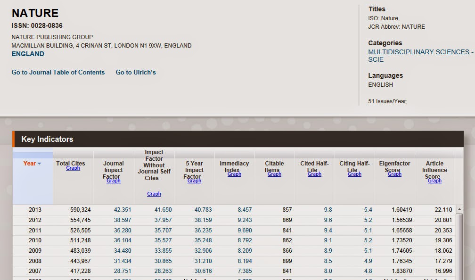Screen dimensions: 475x280
Task: Click the NATURE journal title
Action: point(35,13)
